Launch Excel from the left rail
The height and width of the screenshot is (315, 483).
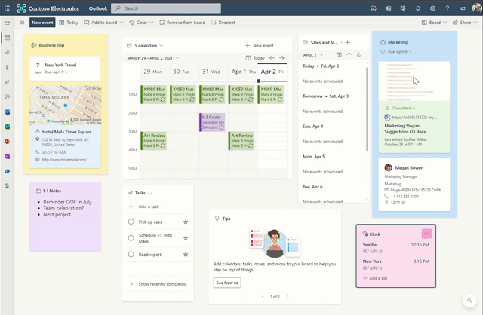coord(7,127)
